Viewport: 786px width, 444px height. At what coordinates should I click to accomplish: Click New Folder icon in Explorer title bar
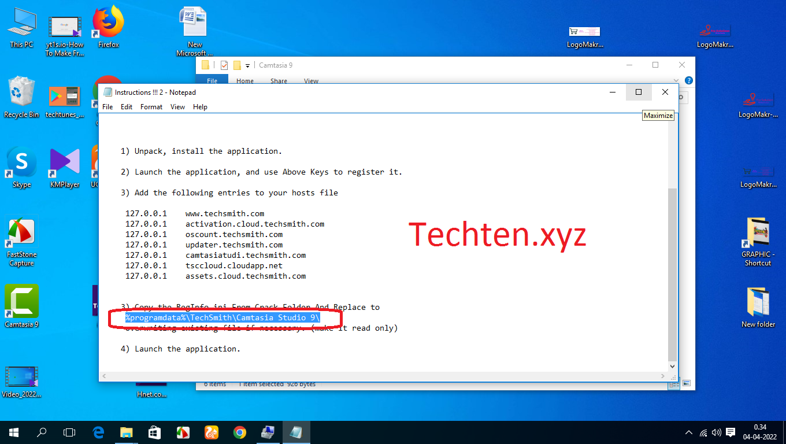[x=237, y=65]
